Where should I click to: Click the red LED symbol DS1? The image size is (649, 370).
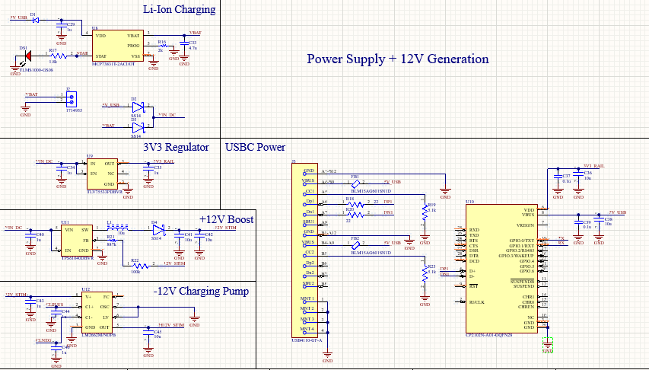[27, 56]
